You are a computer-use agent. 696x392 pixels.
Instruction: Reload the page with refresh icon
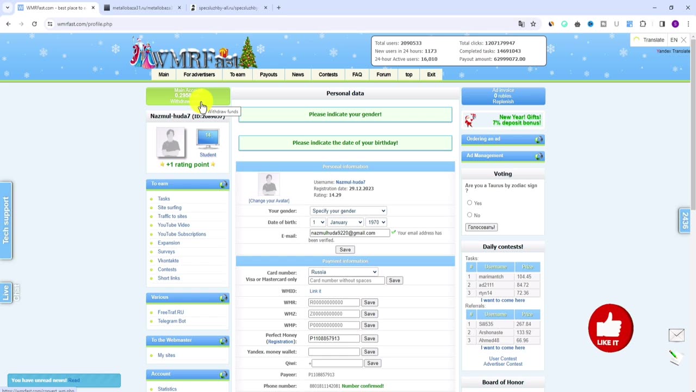point(34,24)
